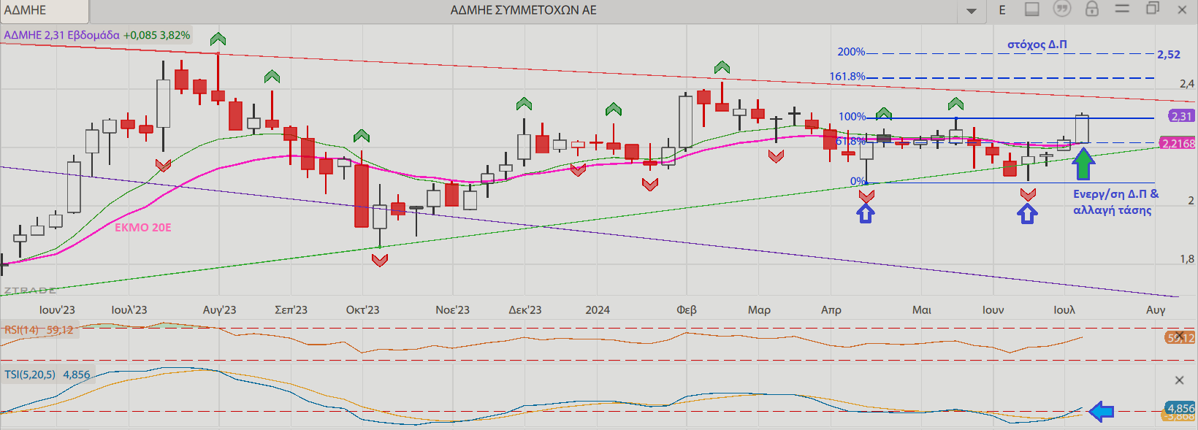1198x430 pixels.
Task: Select the 59,12 RSI value tag
Action: pos(1180,338)
